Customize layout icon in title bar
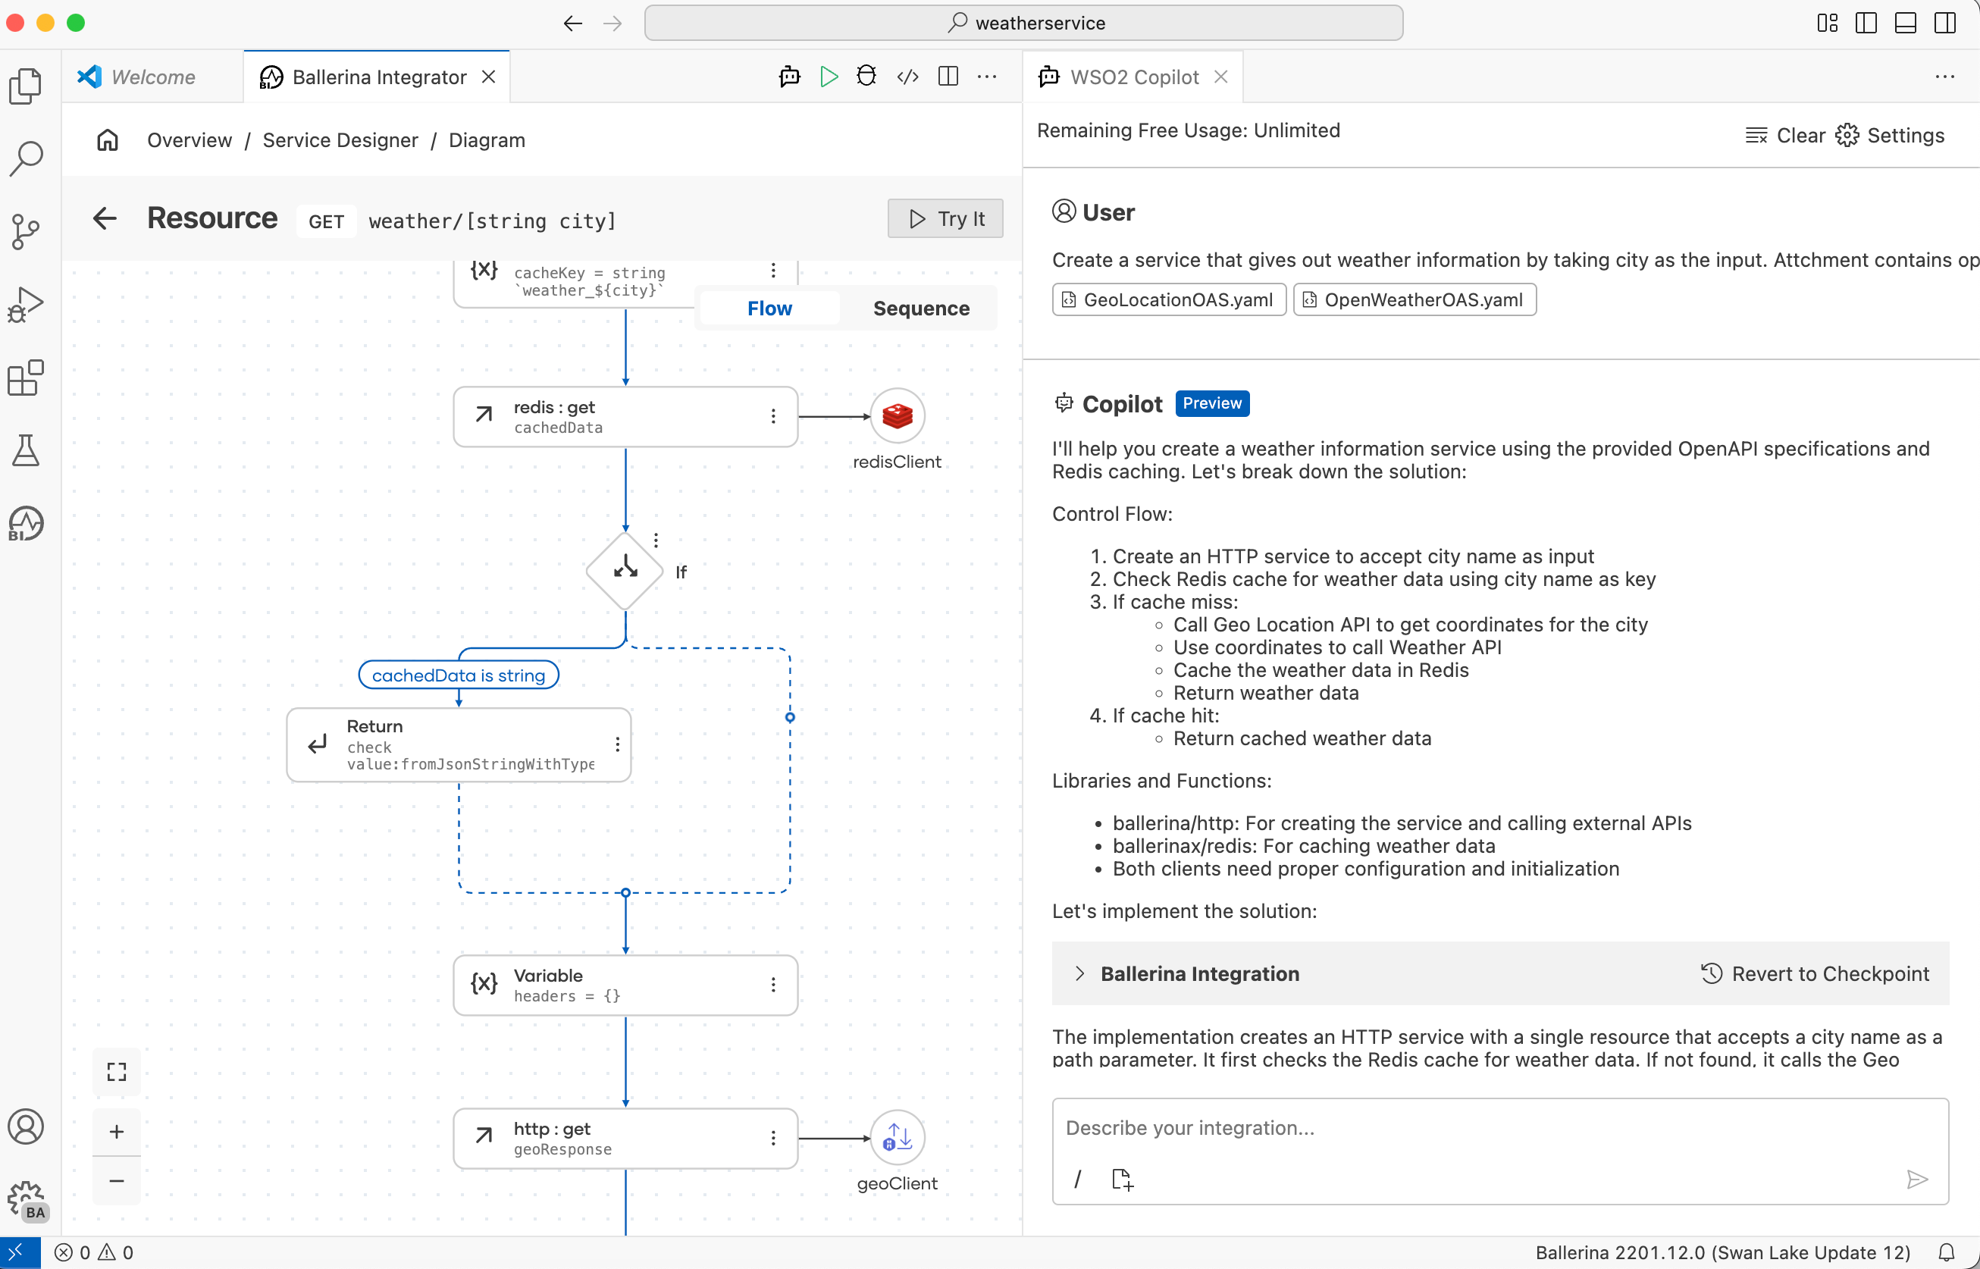The image size is (1980, 1269). pos(1827,23)
